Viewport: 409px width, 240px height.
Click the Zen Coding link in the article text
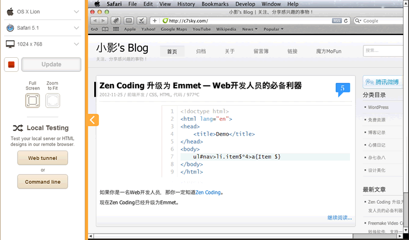208,192
